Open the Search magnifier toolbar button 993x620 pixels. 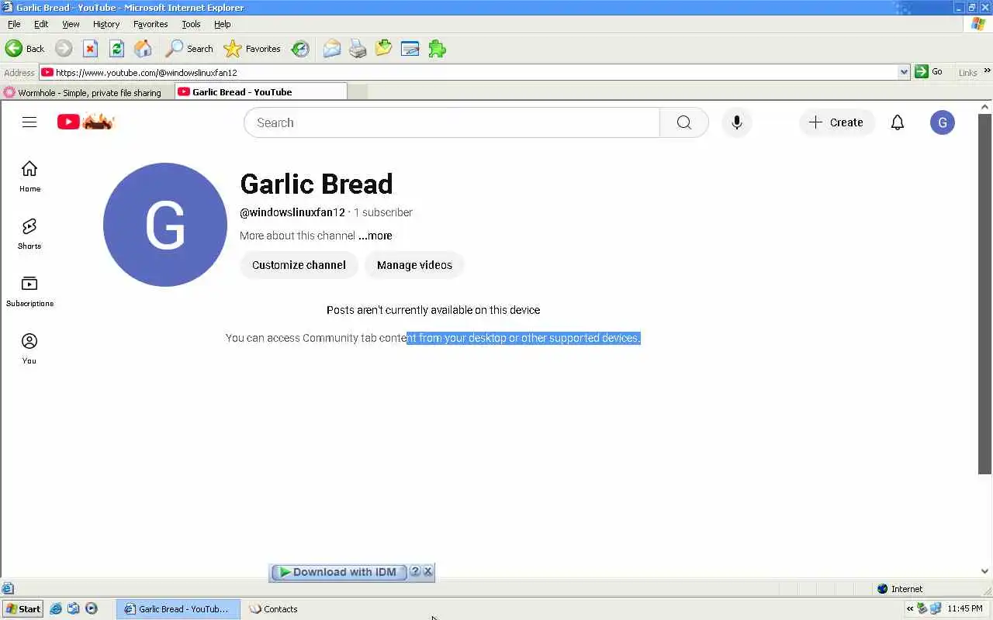pyautogui.click(x=189, y=49)
